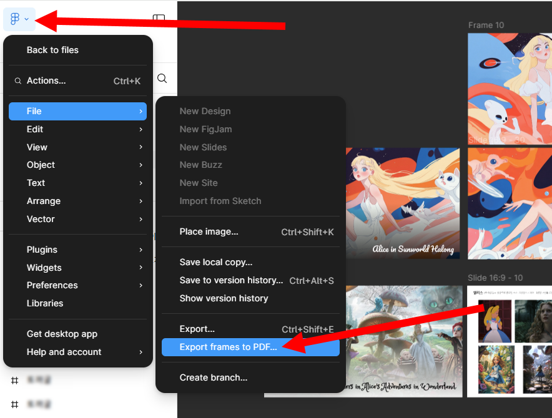Viewport: 552px width, 418px height.
Task: Select Alice in Sunworld Halong artwork
Action: click(x=403, y=203)
